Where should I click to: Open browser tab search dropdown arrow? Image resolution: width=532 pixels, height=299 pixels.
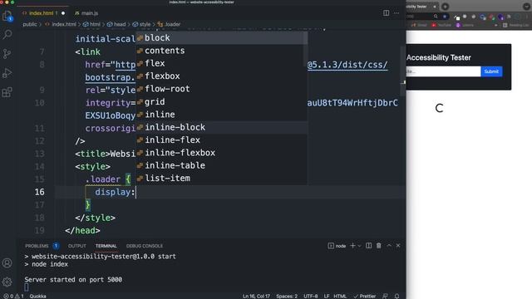[526, 7]
